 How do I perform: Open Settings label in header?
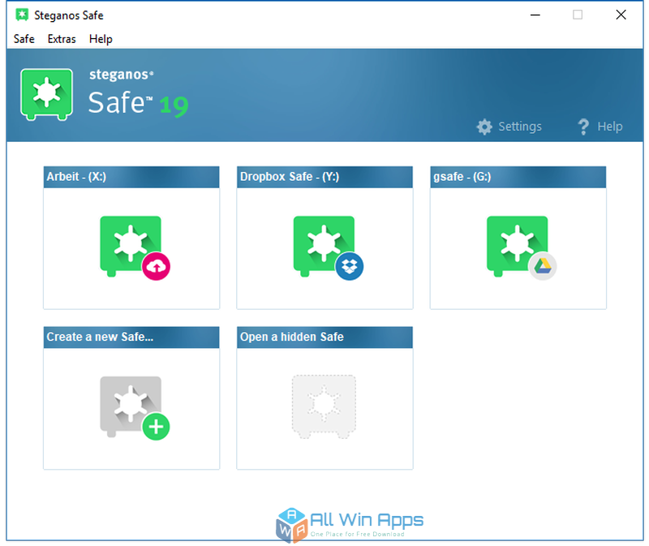(520, 127)
